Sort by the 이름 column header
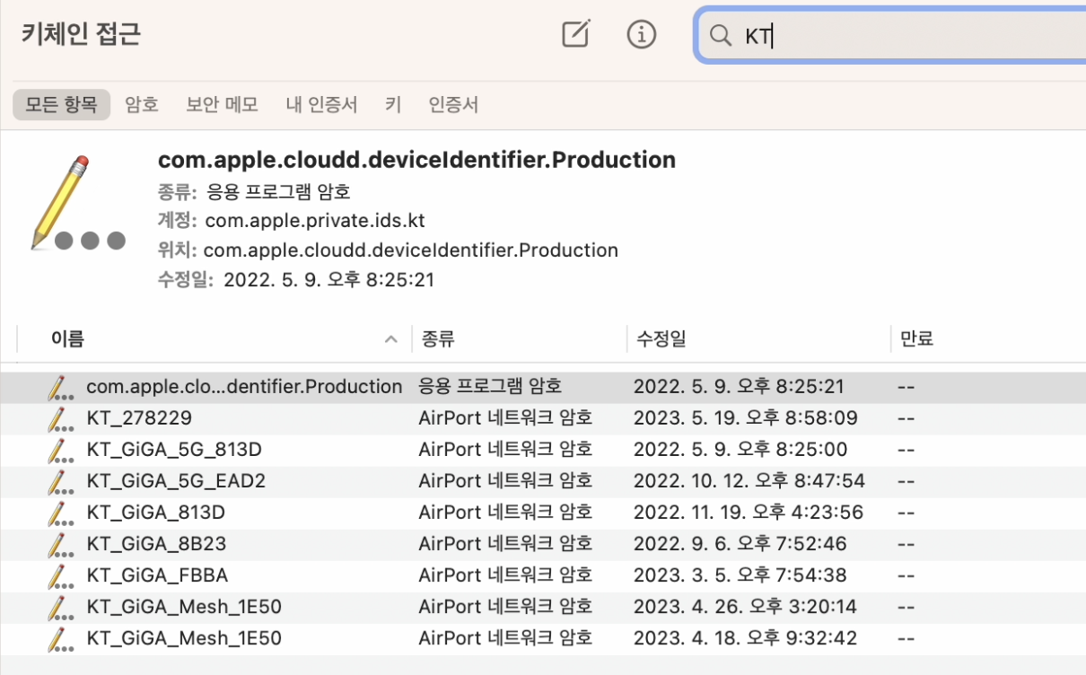This screenshot has width=1086, height=675. (68, 338)
